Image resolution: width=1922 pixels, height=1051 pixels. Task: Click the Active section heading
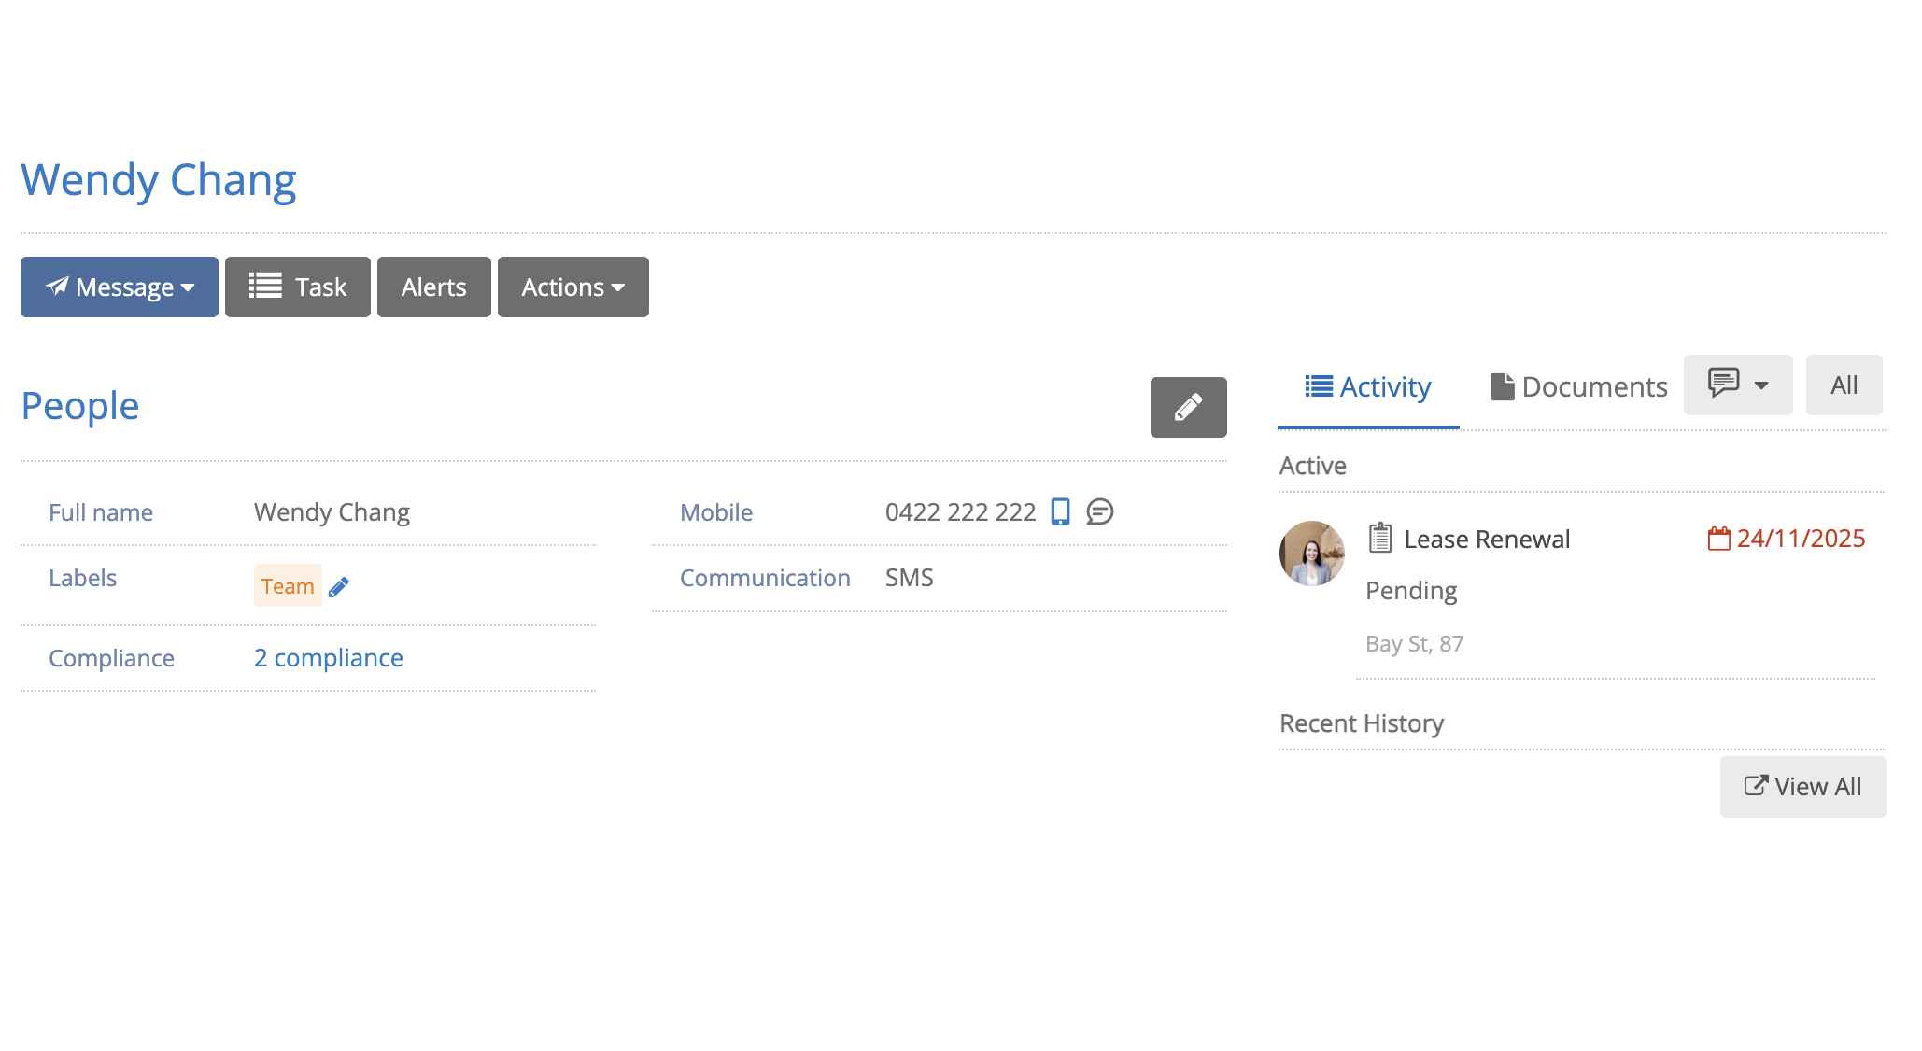[1313, 466]
